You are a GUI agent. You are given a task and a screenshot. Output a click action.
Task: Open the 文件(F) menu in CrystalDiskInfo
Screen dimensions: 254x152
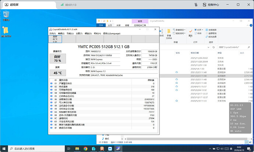(x=52, y=33)
